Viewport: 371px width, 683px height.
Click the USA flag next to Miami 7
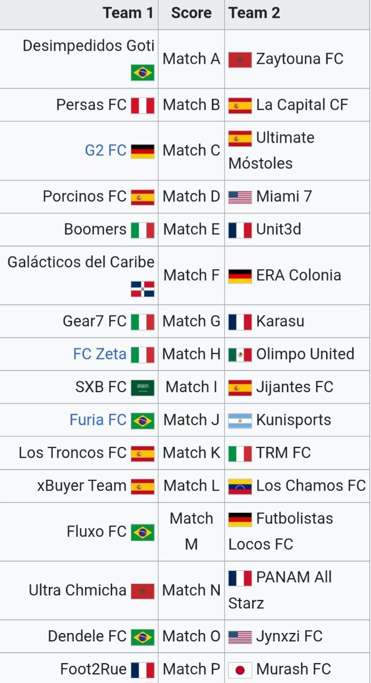[x=240, y=197]
